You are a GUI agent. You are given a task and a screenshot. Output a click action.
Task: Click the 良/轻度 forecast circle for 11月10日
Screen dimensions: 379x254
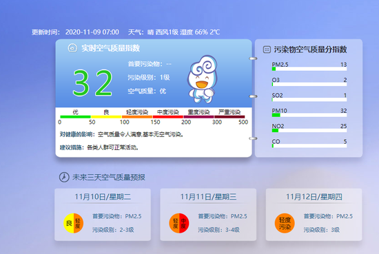(x=74, y=223)
